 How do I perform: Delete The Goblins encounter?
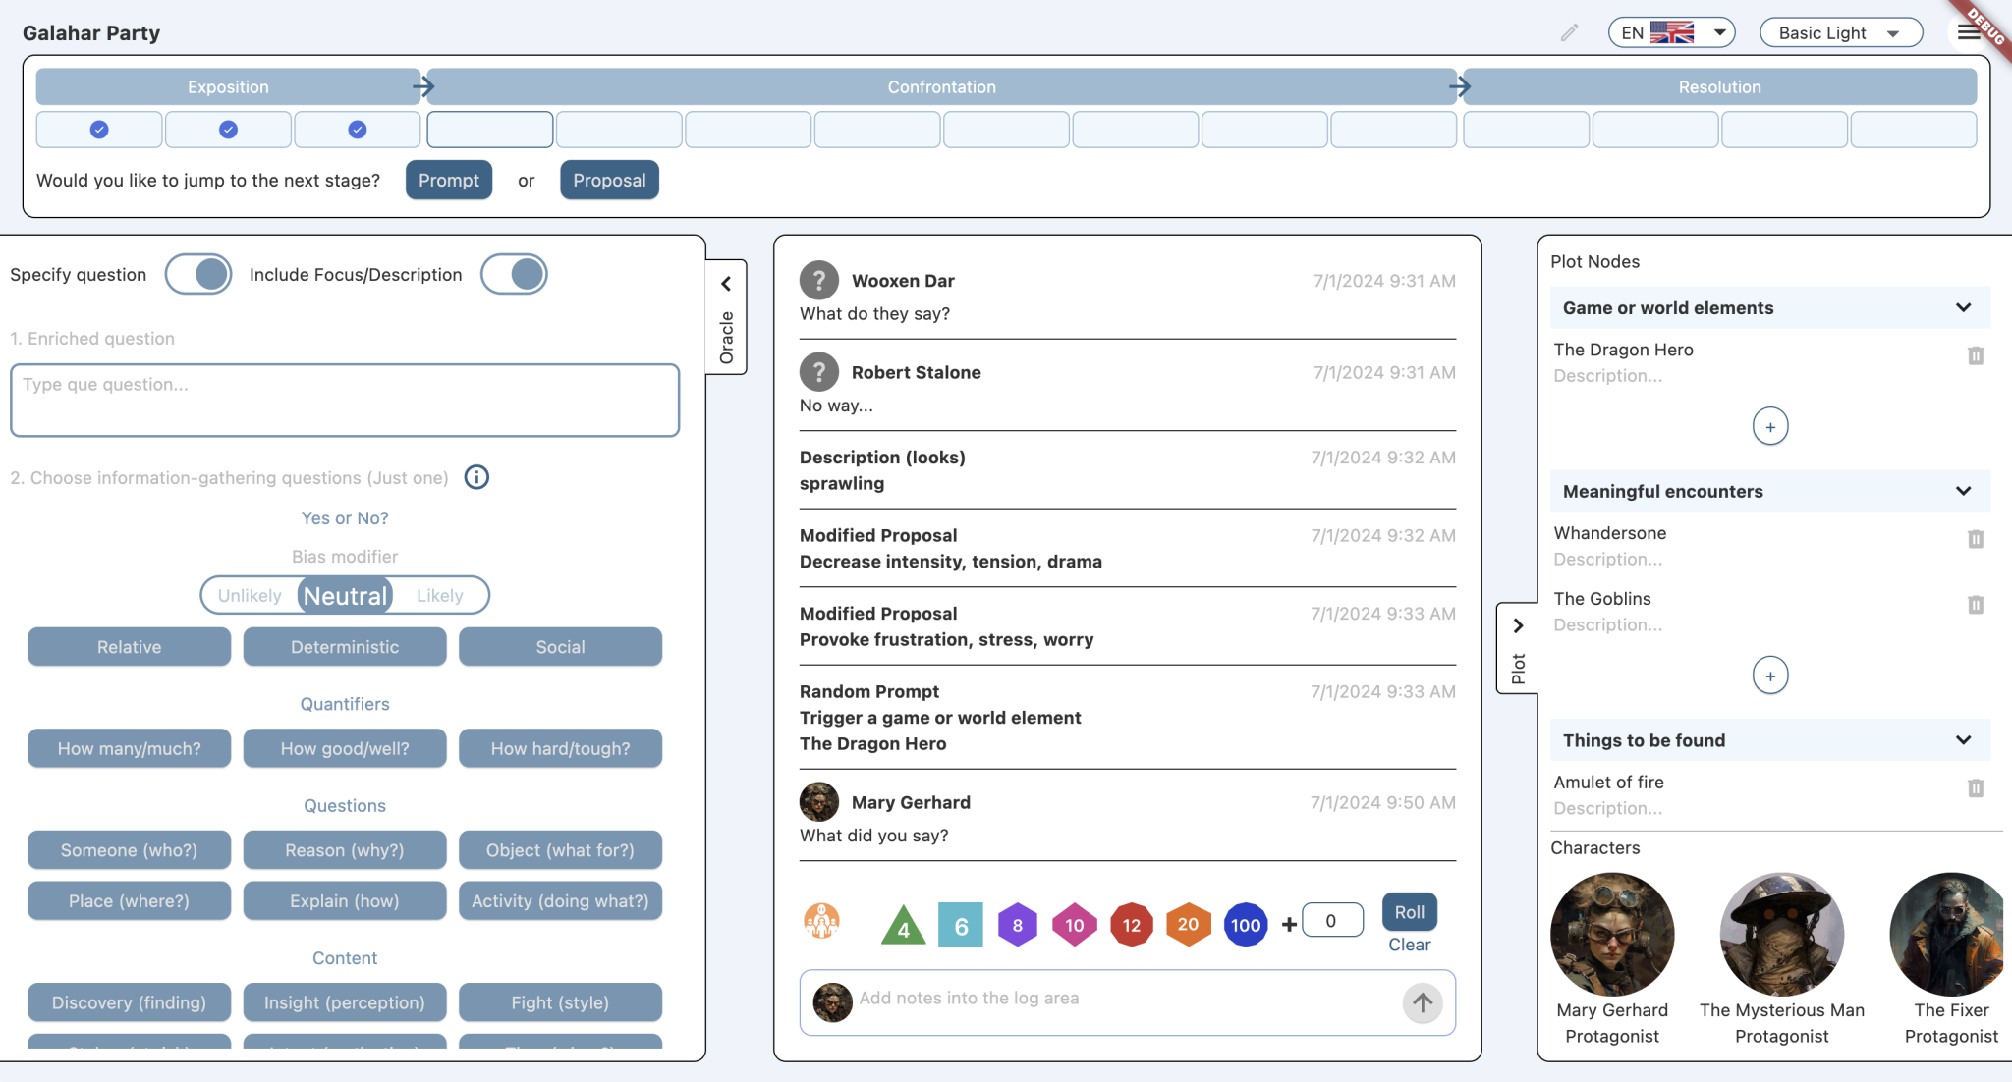click(1976, 605)
